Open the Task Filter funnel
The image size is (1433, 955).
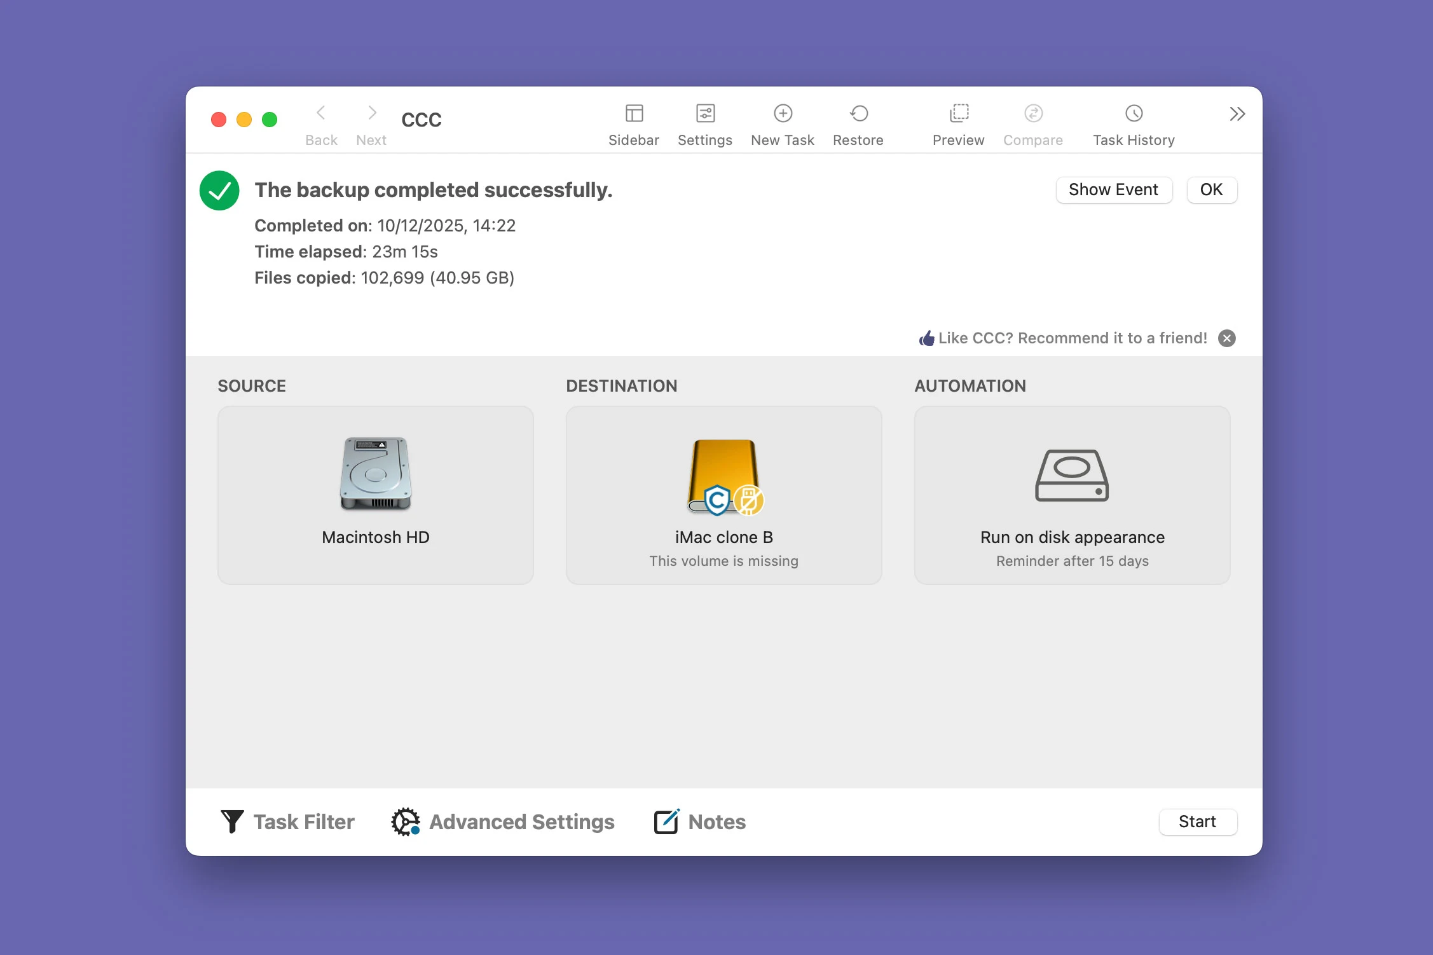[287, 821]
